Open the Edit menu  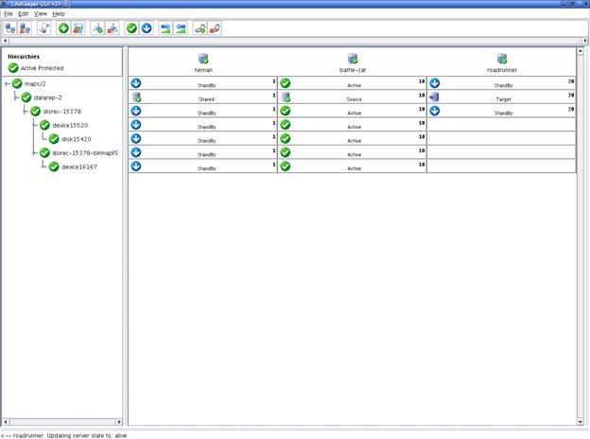24,14
